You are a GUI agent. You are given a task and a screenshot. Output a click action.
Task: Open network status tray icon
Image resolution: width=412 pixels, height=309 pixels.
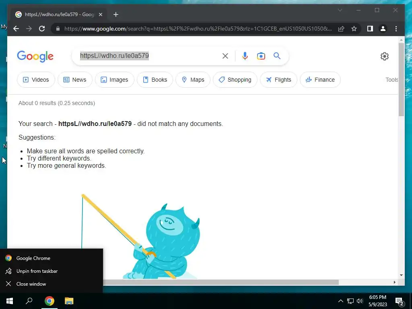350,301
